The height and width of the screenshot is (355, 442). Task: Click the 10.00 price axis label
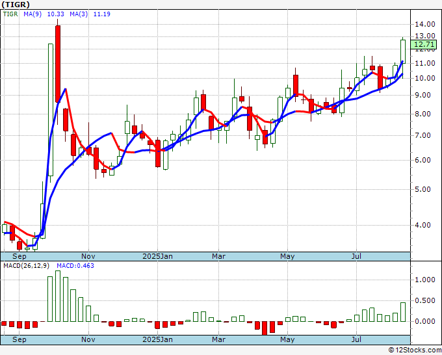[x=425, y=78]
